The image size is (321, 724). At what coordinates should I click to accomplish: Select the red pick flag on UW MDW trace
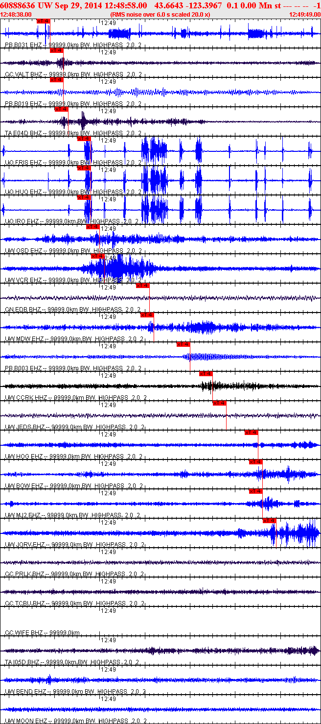[147, 315]
